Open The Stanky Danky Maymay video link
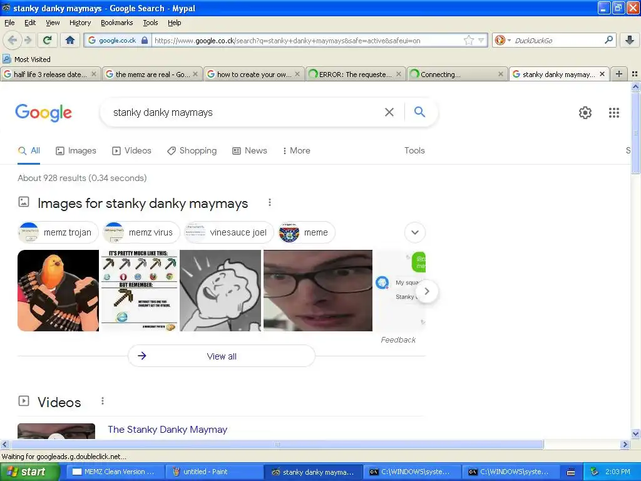Viewport: 641px width, 481px height. point(167,430)
